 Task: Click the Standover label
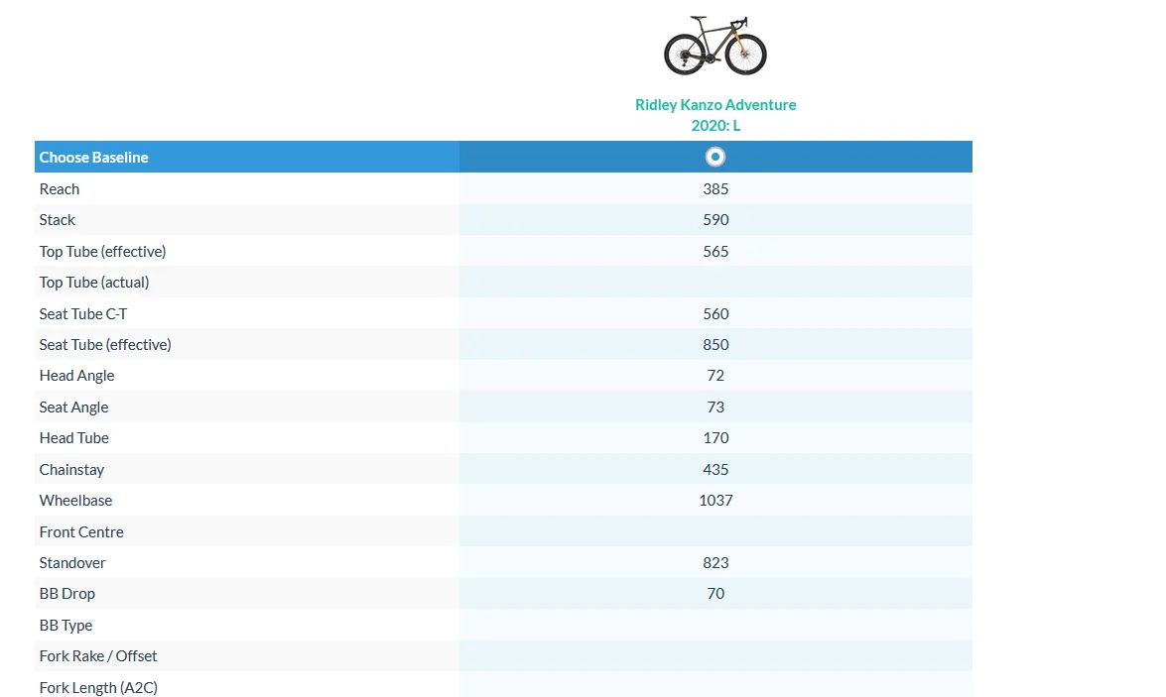pyautogui.click(x=72, y=563)
